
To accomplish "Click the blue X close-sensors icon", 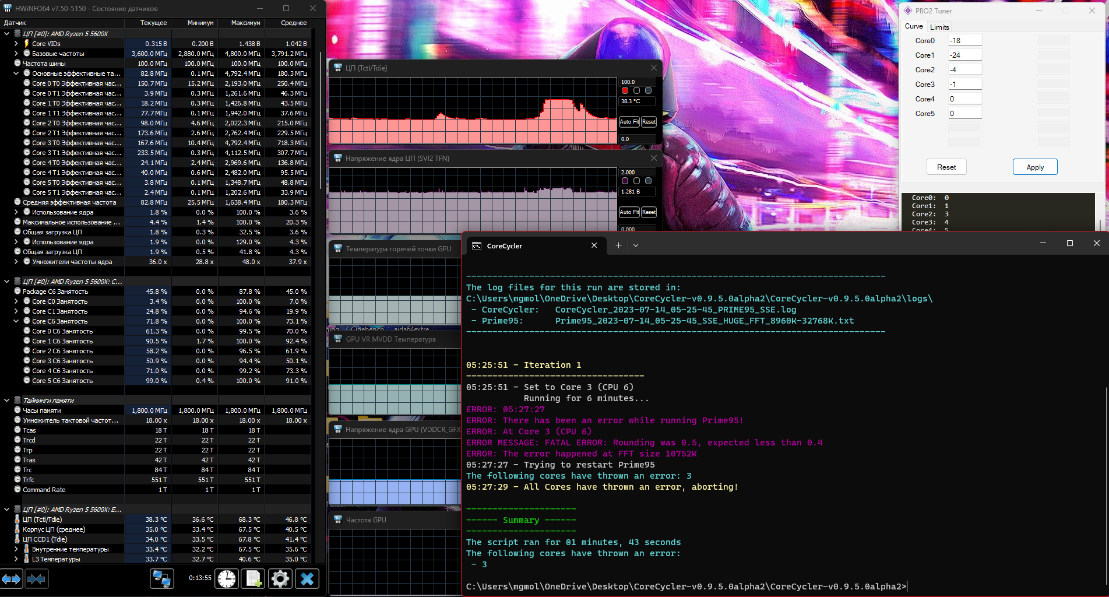I will pyautogui.click(x=307, y=579).
